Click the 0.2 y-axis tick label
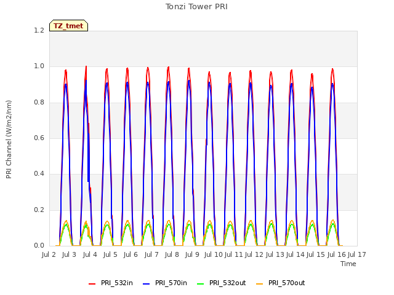The image size is (394, 295). click(x=39, y=210)
